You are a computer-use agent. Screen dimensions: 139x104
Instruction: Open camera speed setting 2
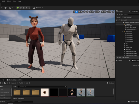click(109, 12)
